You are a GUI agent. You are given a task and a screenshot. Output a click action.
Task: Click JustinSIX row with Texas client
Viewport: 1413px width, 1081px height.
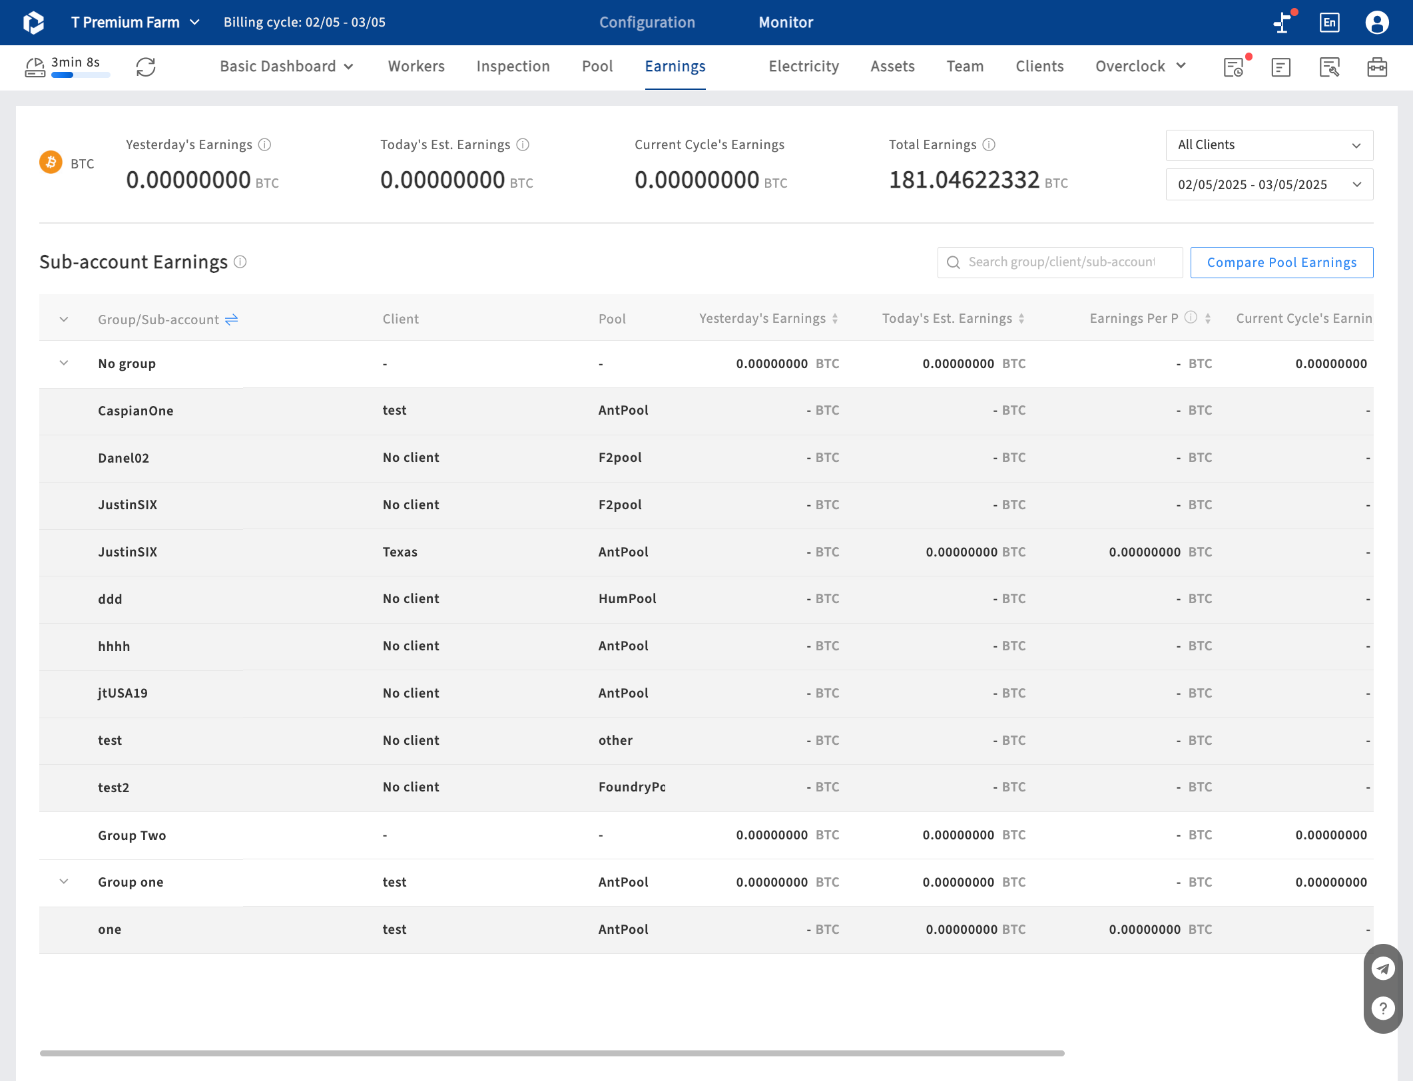[706, 552]
